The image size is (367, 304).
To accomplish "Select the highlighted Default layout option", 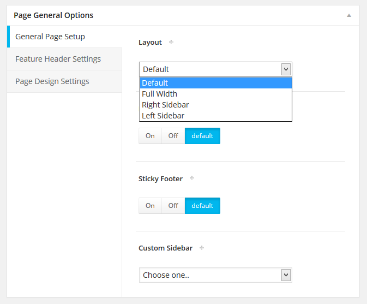I will (x=215, y=83).
